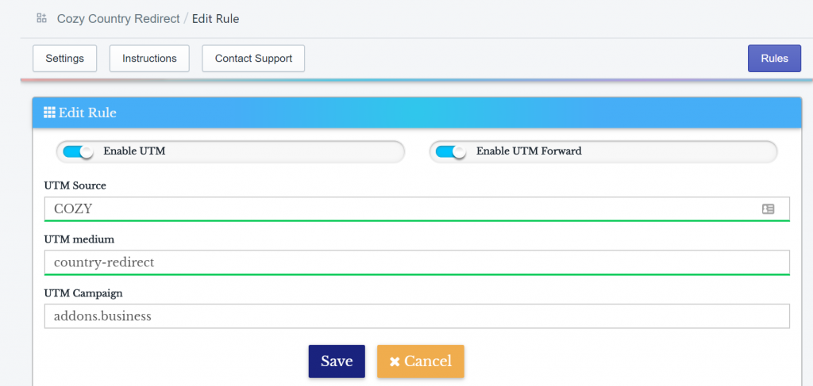Click the Cozy Country Redirect breadcrumb link

[118, 19]
